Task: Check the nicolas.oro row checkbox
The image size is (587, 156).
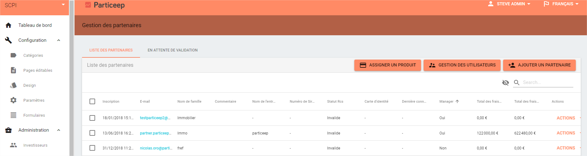Action: [92, 148]
